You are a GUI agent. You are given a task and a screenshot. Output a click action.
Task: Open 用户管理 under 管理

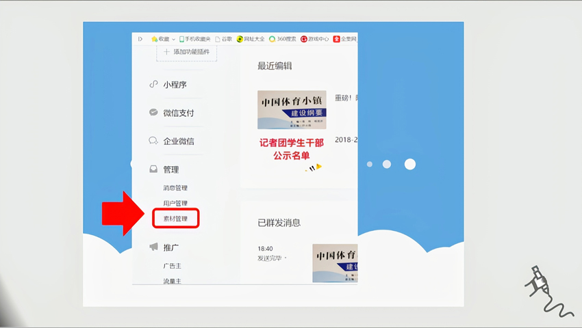[175, 203]
